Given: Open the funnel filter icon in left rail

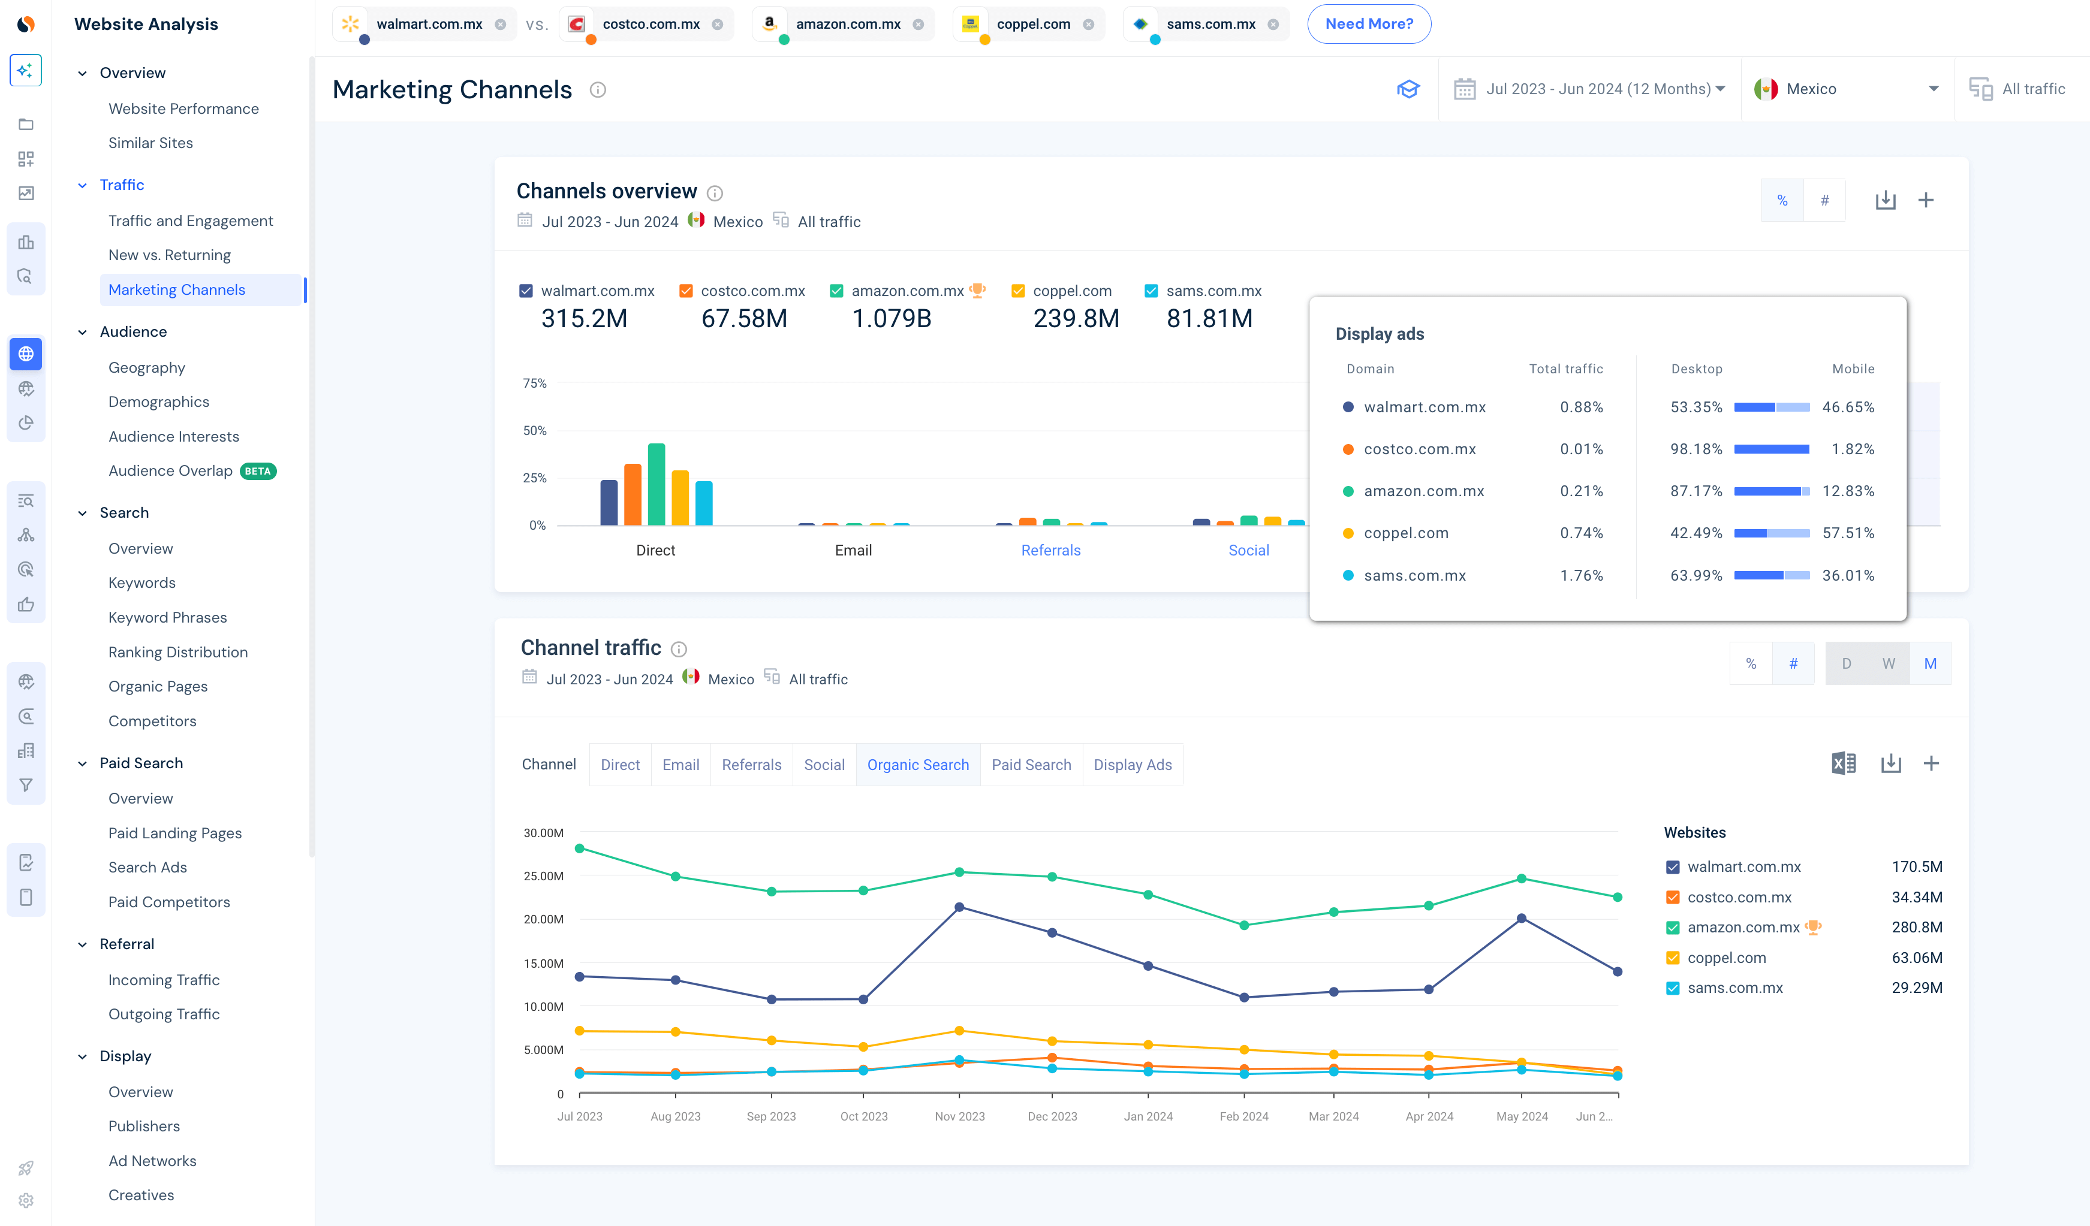Looking at the screenshot, I should [x=26, y=785].
